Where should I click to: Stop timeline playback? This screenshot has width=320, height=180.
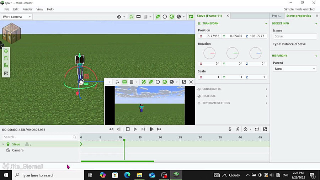[128, 129]
